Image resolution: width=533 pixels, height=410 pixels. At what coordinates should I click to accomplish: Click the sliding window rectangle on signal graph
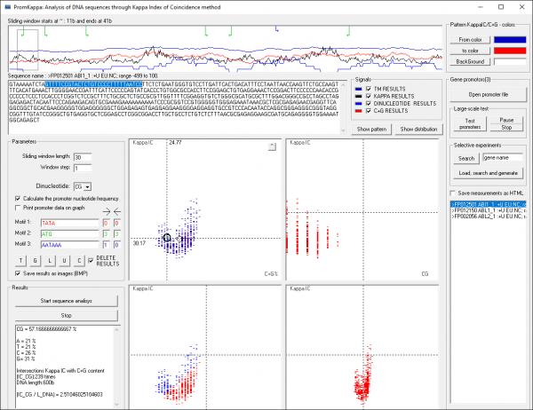point(28,50)
